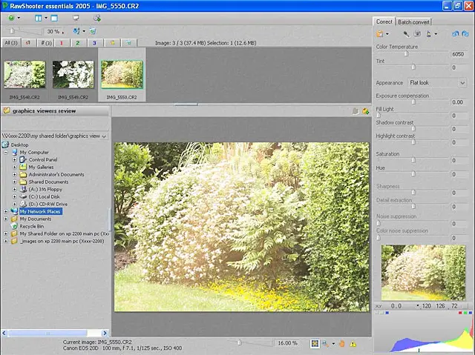Click the fit-to-window zoom icon
The width and height of the screenshot is (475, 355).
(x=315, y=343)
